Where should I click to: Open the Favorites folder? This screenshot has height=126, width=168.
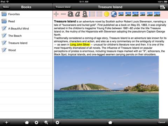26,14
